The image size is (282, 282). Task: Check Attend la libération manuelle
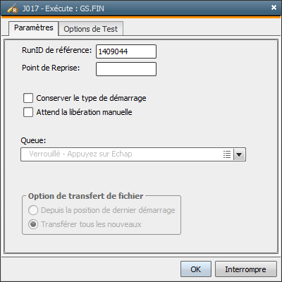(x=28, y=112)
